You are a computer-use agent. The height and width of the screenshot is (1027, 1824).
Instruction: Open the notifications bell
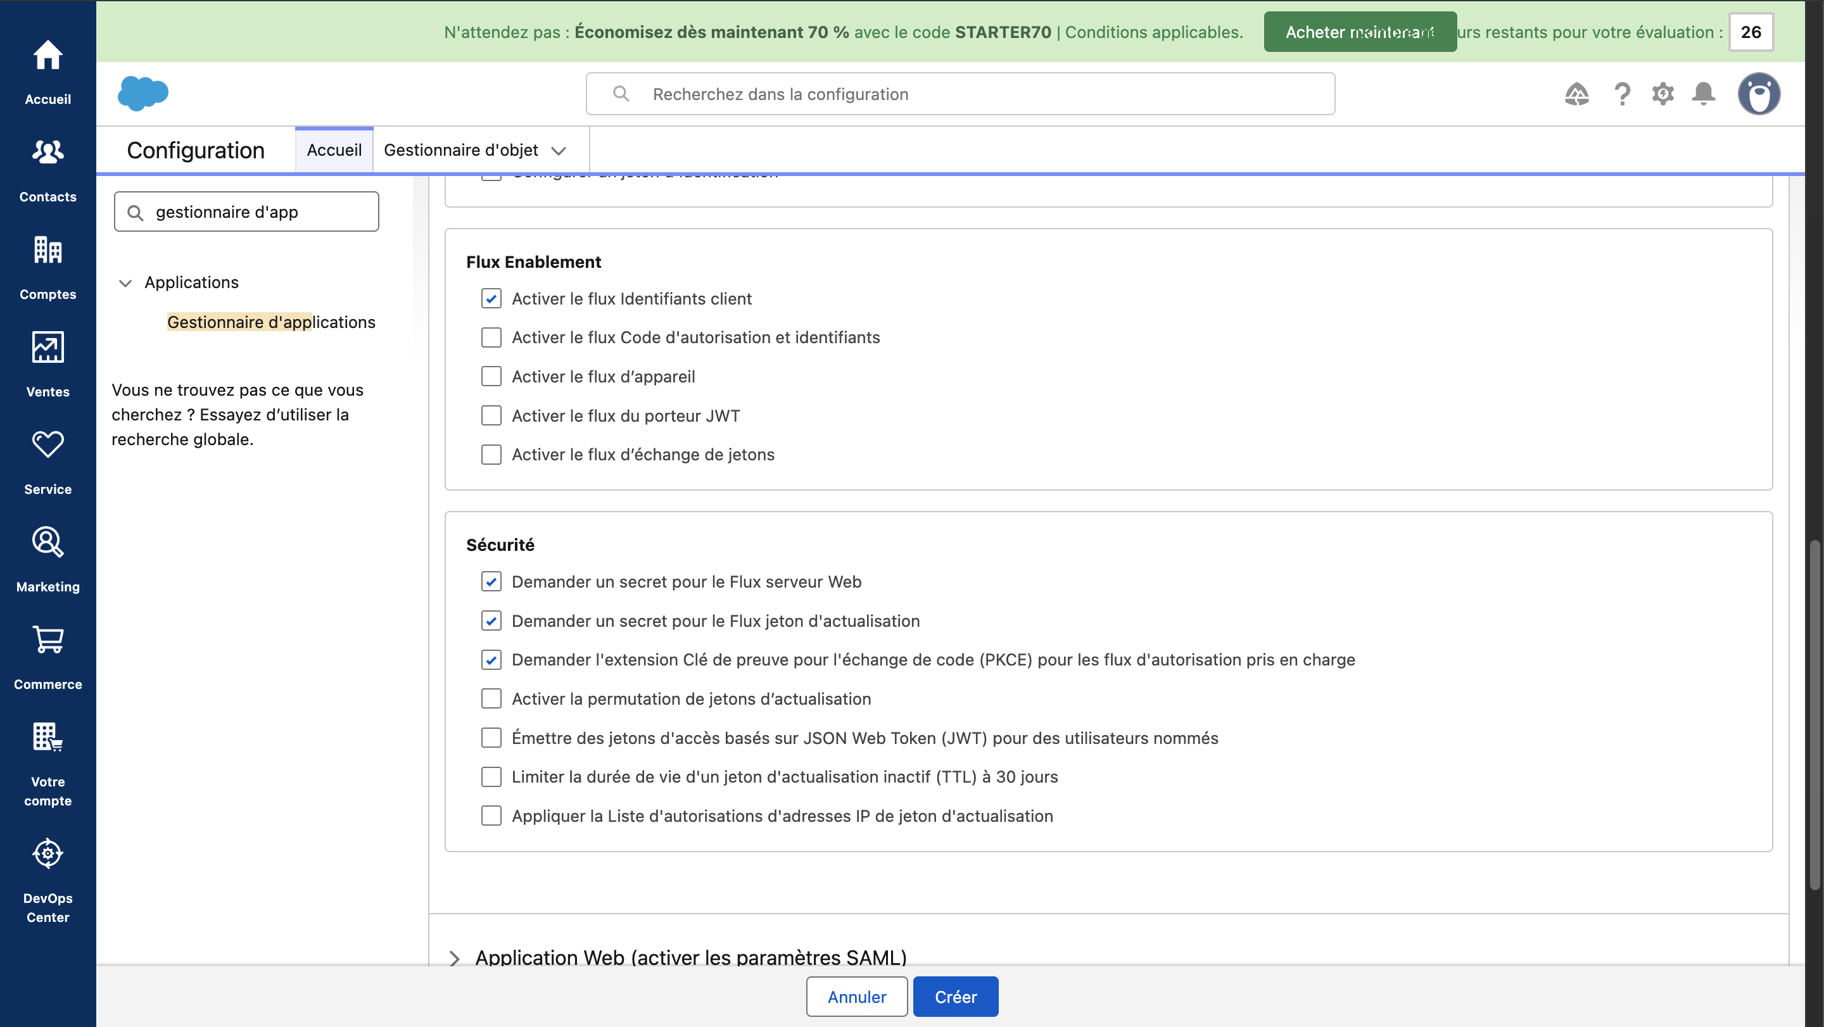1703,94
